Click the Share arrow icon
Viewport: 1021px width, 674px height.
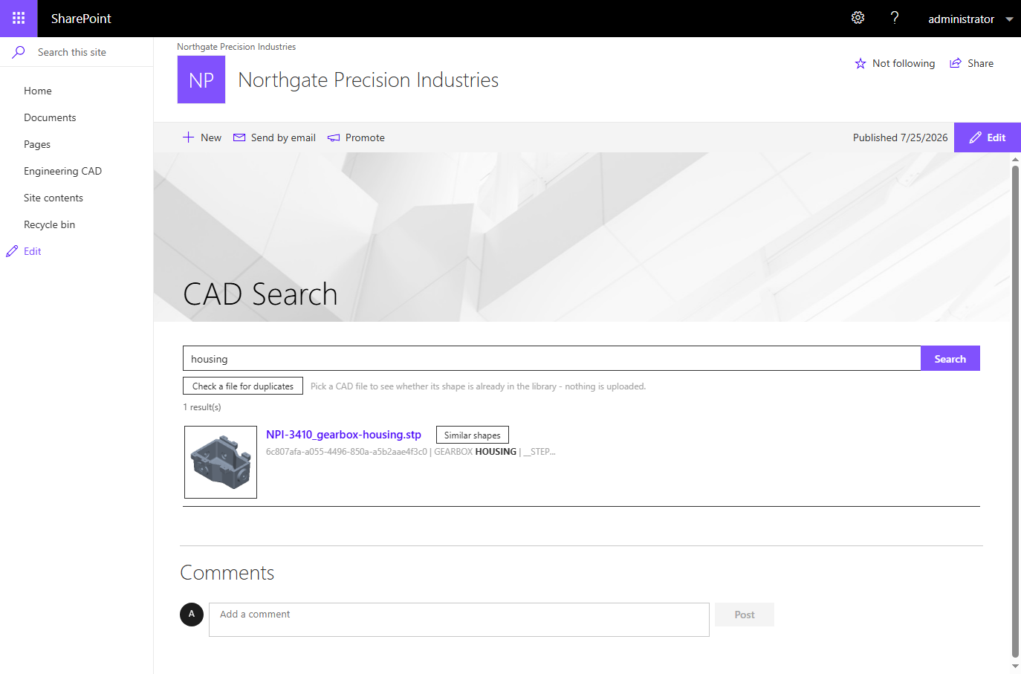[956, 63]
